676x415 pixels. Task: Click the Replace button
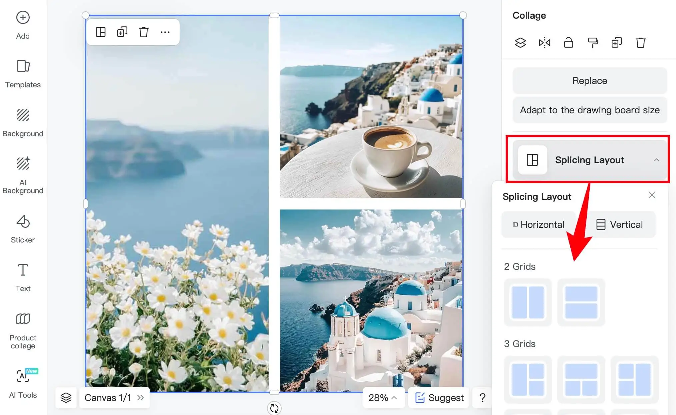[x=590, y=81]
